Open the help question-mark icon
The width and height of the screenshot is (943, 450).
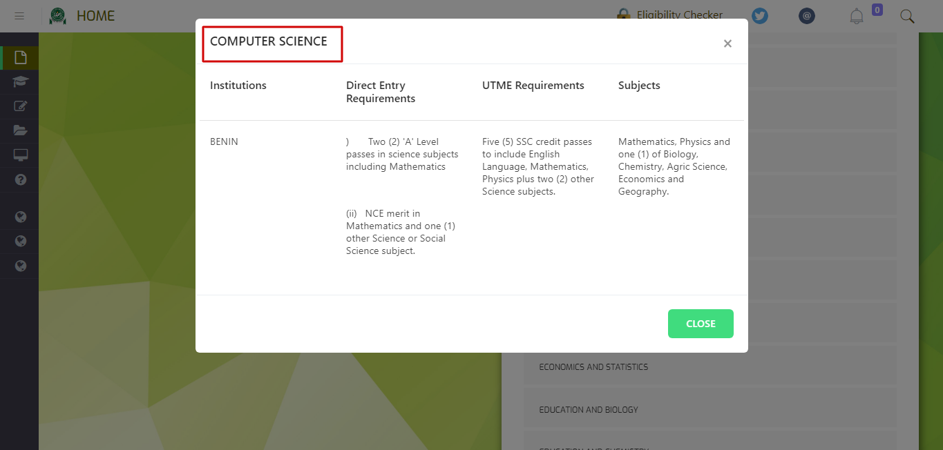(x=19, y=179)
